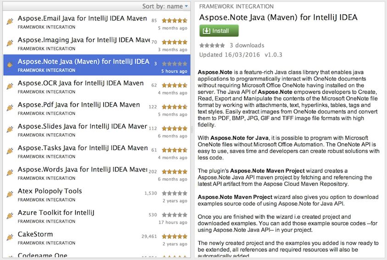Select Aspose.Note Java (Maven) list entry

96,65
